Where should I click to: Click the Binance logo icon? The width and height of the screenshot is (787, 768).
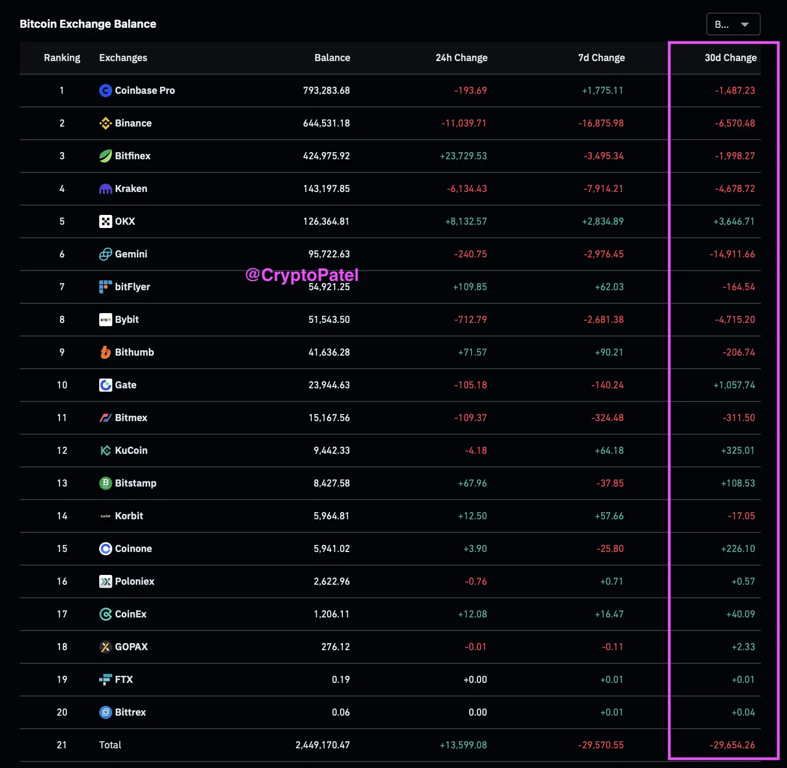coord(105,123)
